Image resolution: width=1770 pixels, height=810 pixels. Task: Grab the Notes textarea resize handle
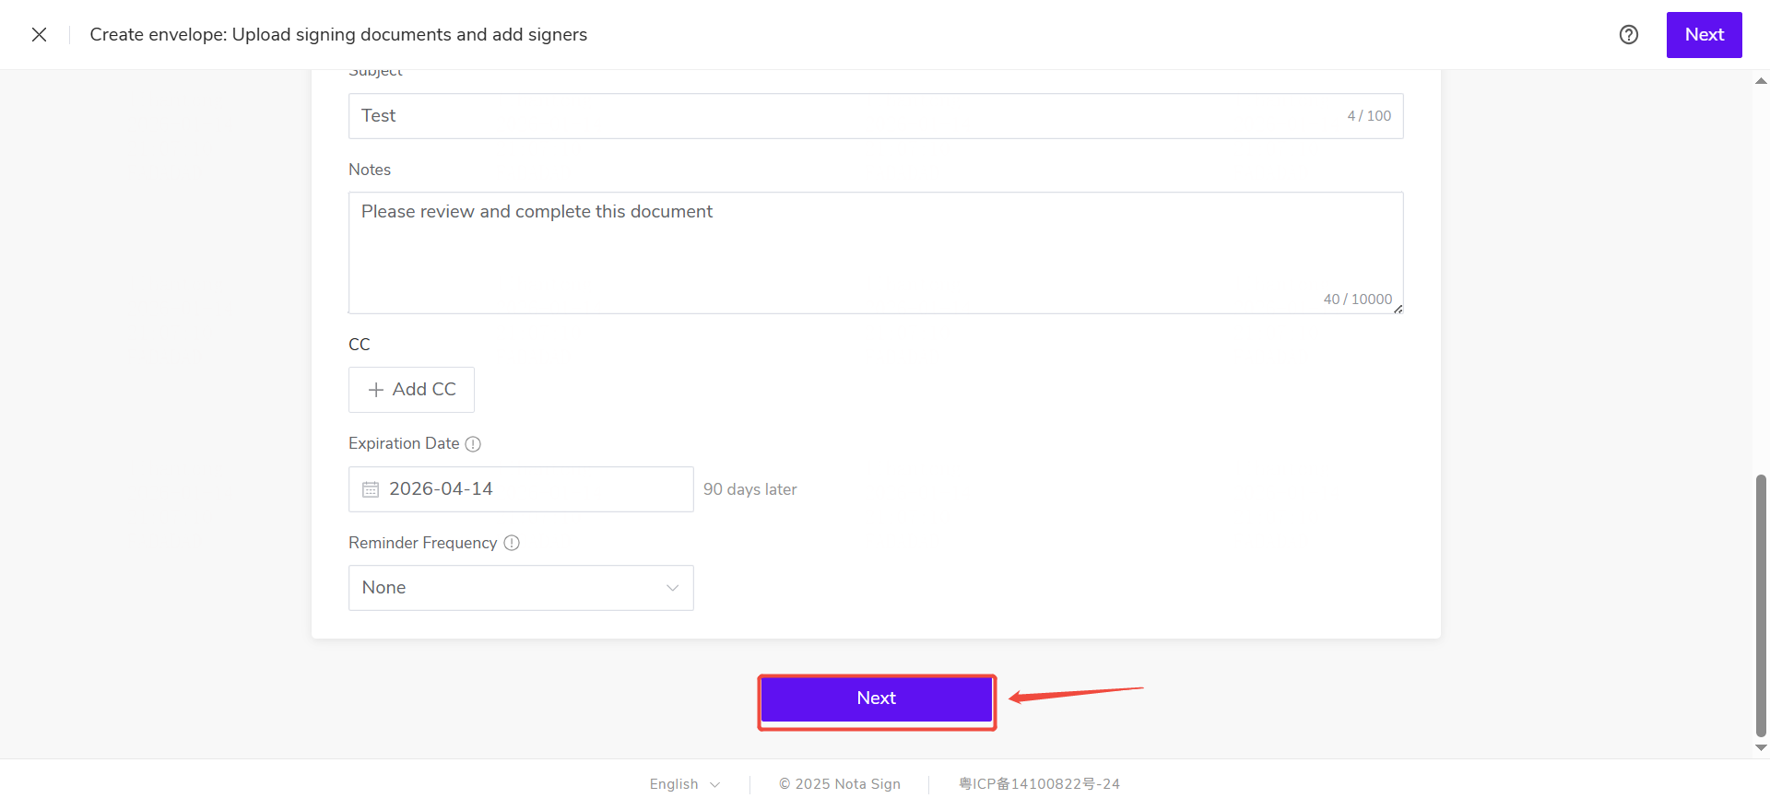point(1398,309)
